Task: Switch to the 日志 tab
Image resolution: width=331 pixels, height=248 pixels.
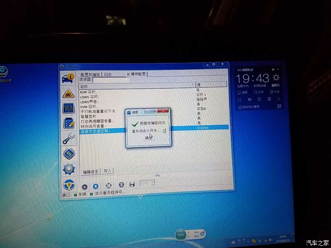Action: (x=108, y=75)
